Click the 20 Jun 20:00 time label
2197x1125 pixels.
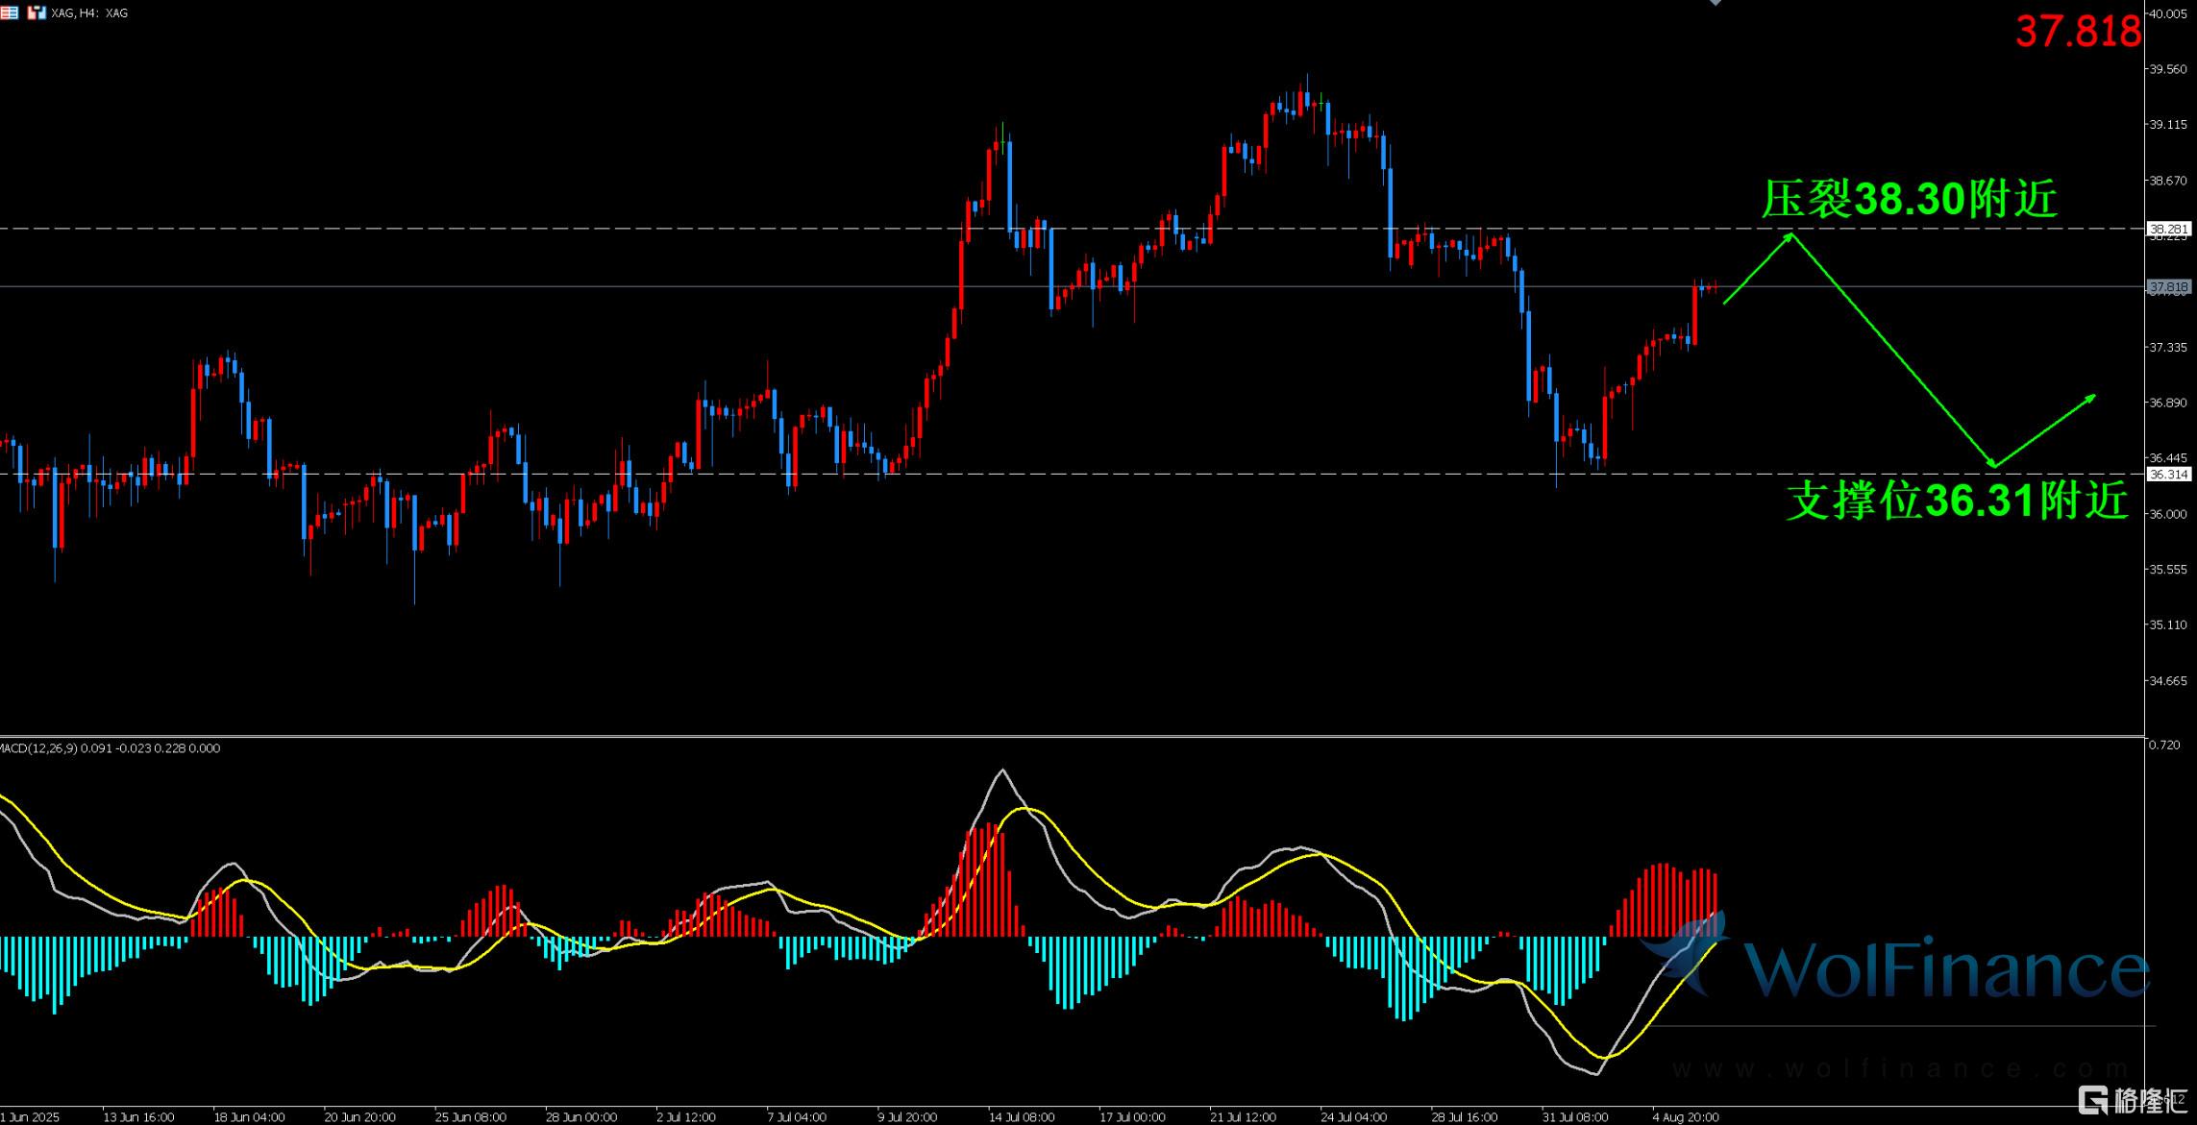(359, 1117)
